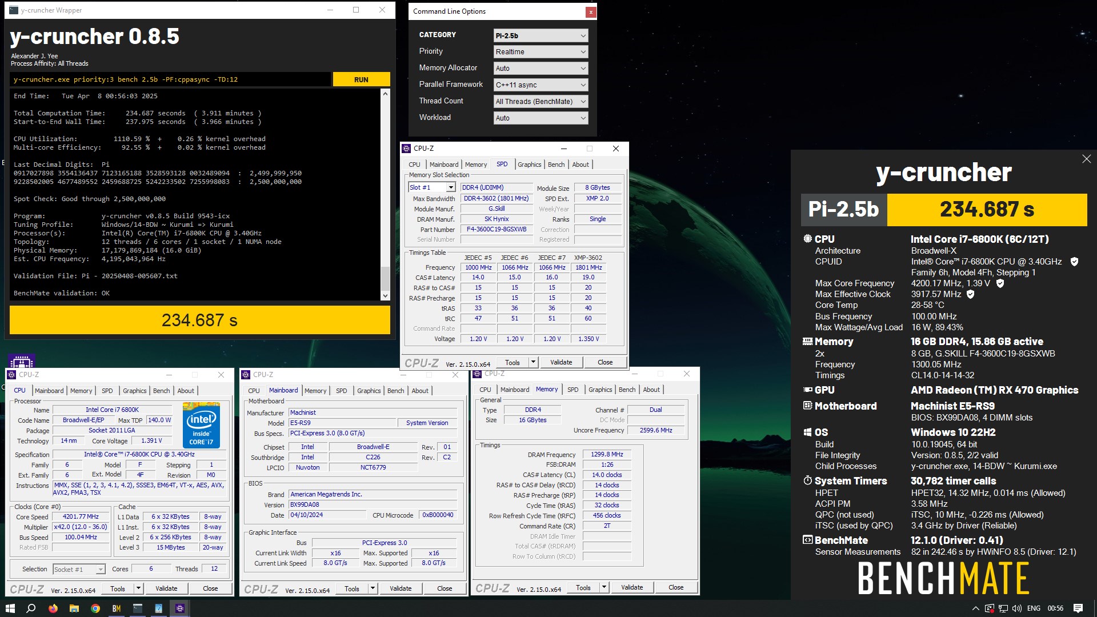The height and width of the screenshot is (617, 1097).
Task: Open the network status tray icon
Action: pyautogui.click(x=1003, y=608)
